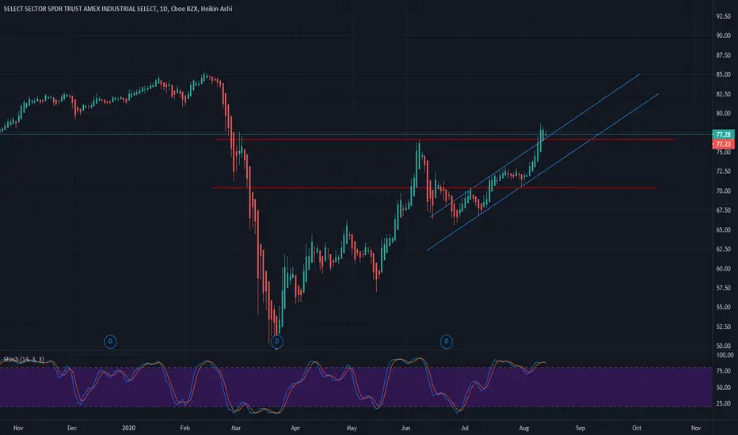Viewport: 738px width, 435px height.
Task: Click the 2020 label on time axis
Action: [x=128, y=428]
